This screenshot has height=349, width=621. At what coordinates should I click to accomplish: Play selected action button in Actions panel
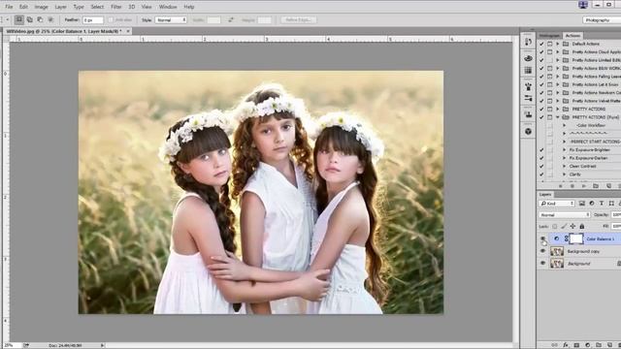[584, 185]
